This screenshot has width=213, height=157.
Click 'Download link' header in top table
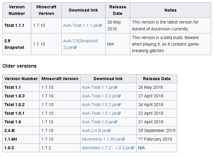click(x=83, y=10)
